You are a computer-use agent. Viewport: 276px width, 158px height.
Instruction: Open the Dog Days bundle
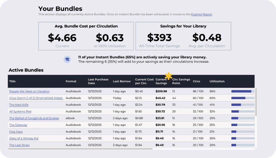(x=16, y=132)
